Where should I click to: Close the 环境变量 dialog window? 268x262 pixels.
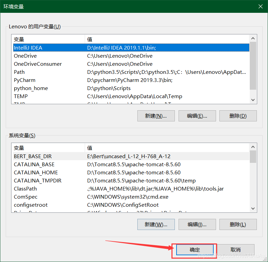[260, 6]
